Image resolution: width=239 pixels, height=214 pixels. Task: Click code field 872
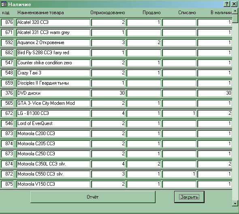7,174
